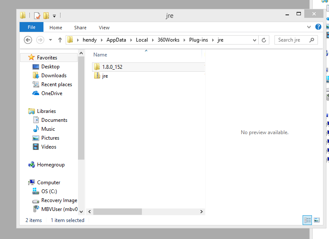Click the Plug-ins breadcrumb
Screen dimensions: 329x239
(199, 40)
